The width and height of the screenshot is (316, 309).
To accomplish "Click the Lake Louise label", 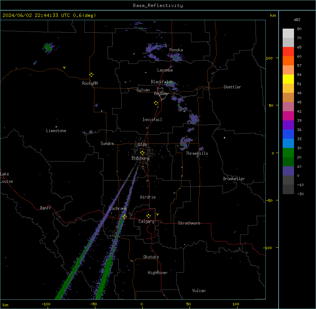I will [7, 178].
